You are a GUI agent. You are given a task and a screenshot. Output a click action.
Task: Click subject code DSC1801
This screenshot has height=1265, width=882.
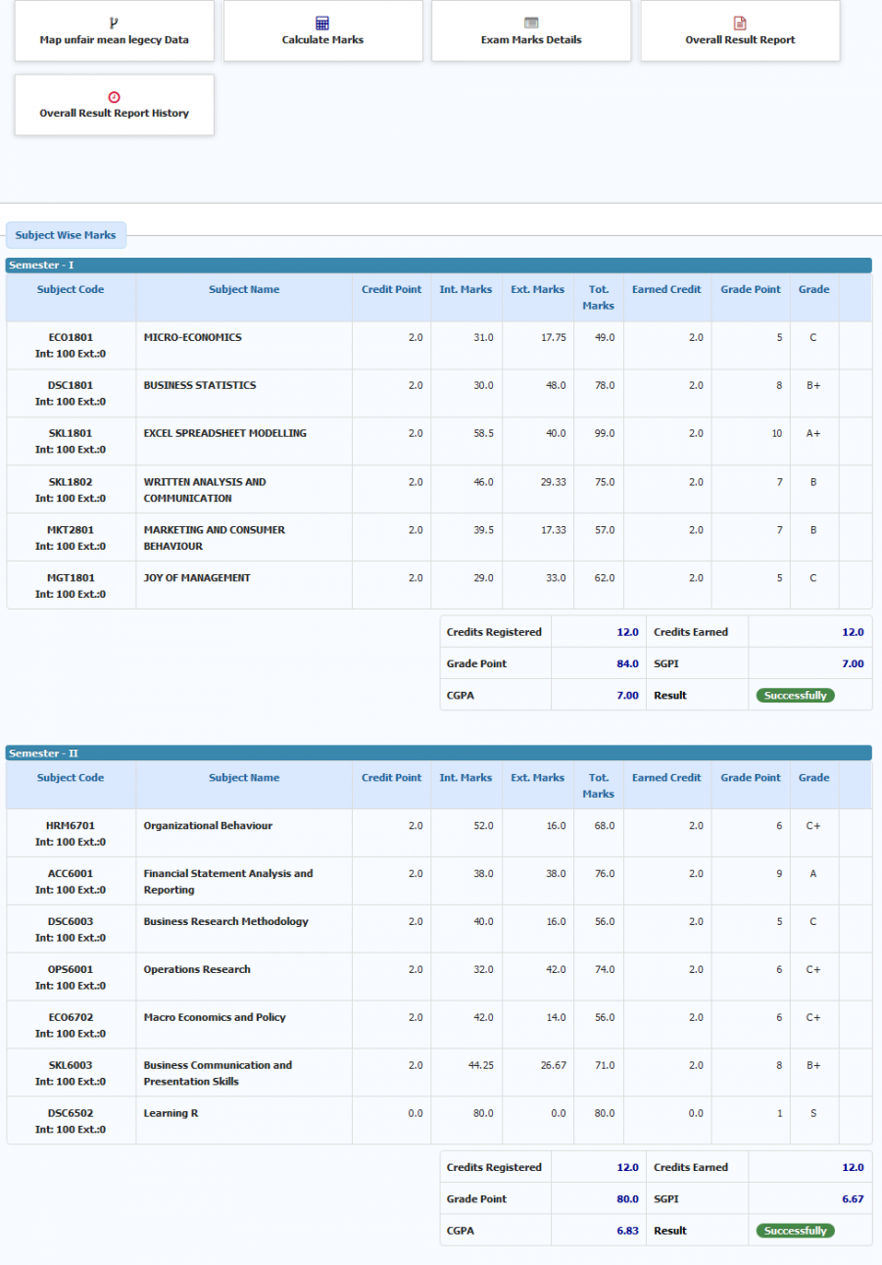71,385
